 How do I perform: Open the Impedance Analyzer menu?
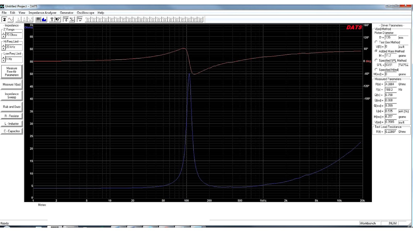pyautogui.click(x=42, y=13)
